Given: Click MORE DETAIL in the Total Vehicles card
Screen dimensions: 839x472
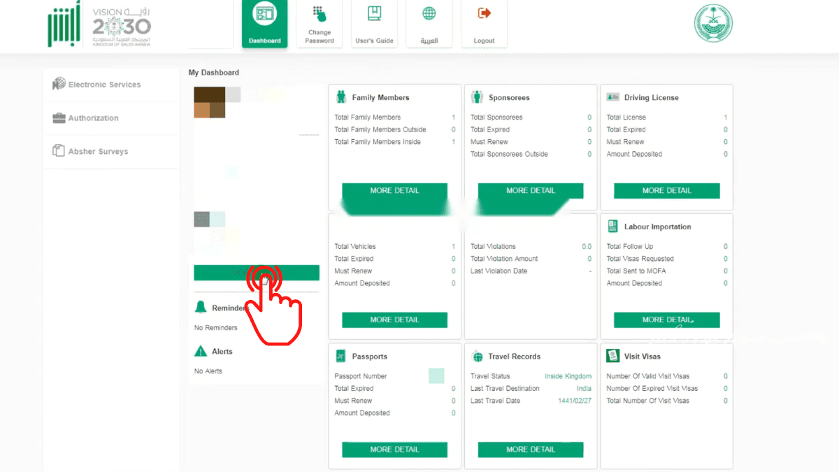Looking at the screenshot, I should tap(394, 320).
